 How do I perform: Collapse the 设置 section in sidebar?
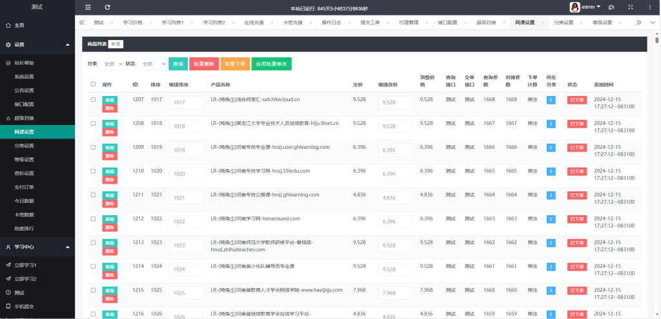68,44
